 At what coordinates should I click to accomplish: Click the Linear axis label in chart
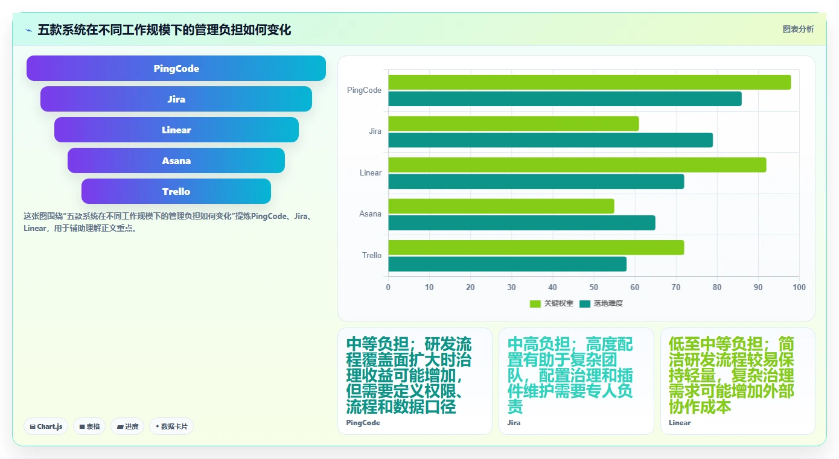click(371, 173)
